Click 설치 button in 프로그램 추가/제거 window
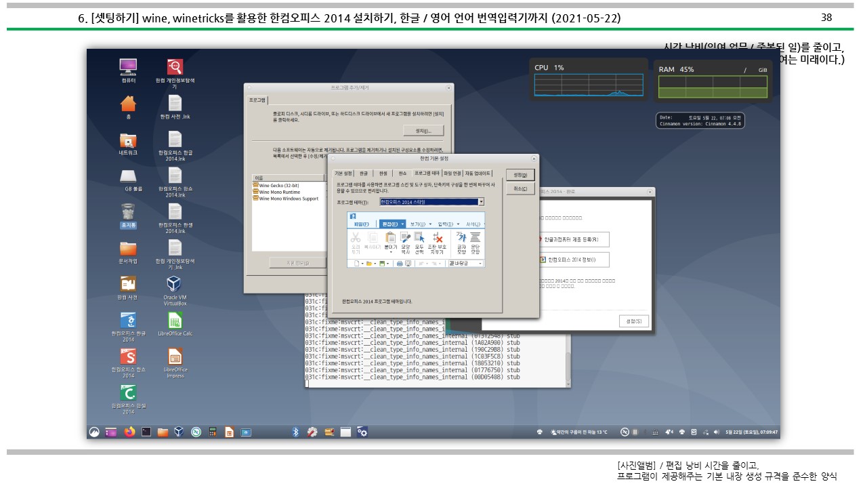The height and width of the screenshot is (488, 867). 423,130
